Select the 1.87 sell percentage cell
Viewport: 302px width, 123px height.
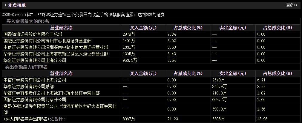(261, 93)
